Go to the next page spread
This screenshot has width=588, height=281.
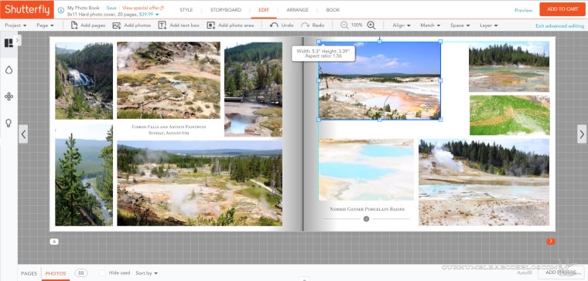[x=582, y=134]
